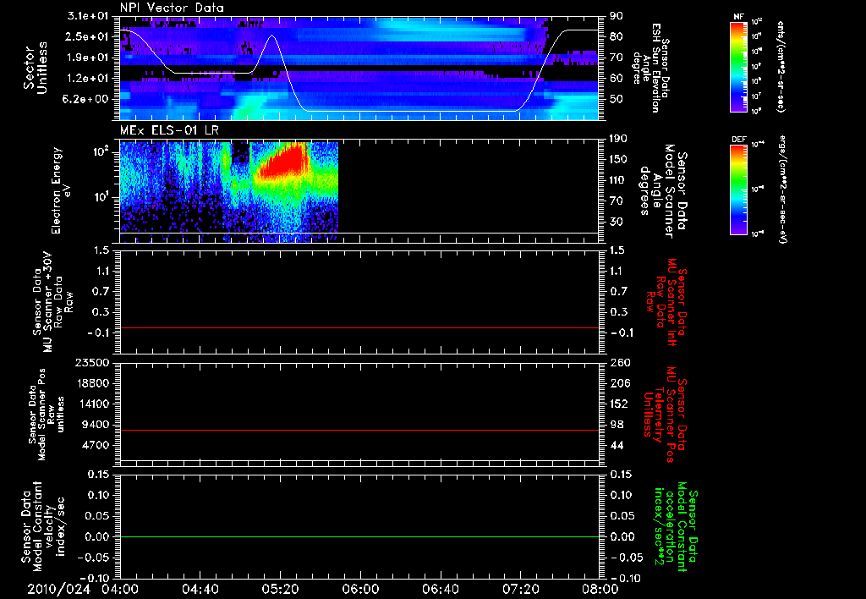Click the red line in MU Scanner panel

pyautogui.click(x=359, y=327)
